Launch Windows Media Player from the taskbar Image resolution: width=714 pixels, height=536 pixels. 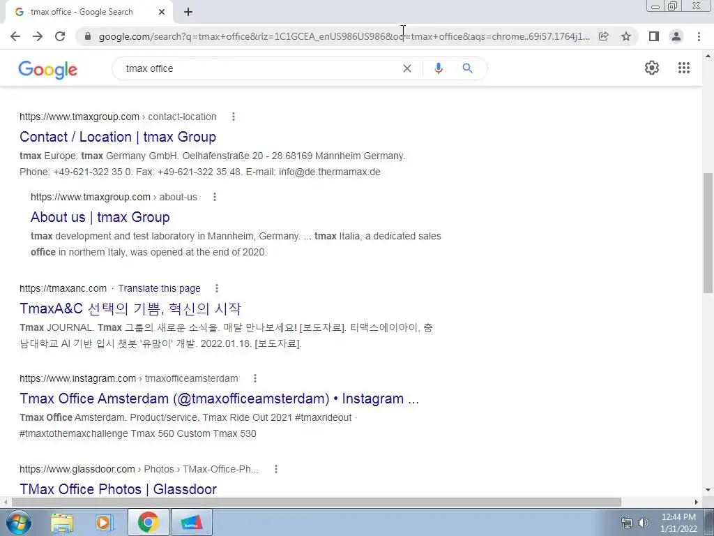pyautogui.click(x=104, y=523)
